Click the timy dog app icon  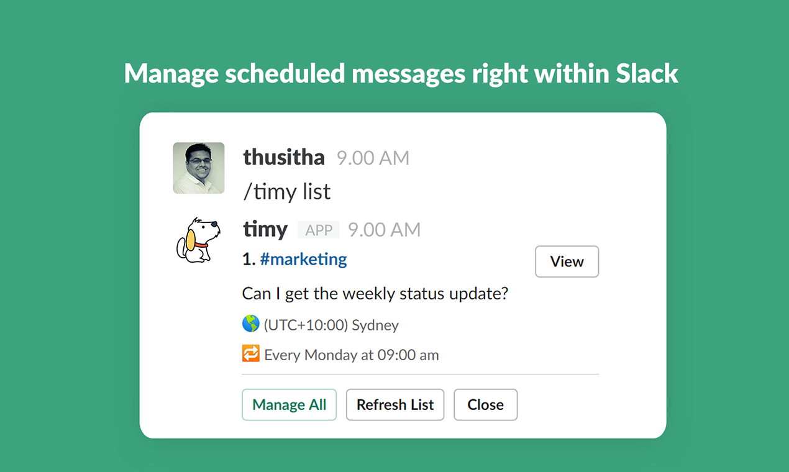tap(198, 240)
